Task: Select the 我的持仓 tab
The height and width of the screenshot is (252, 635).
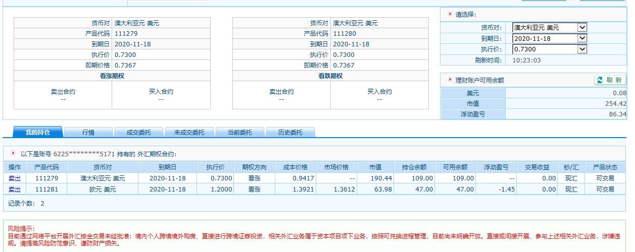Action: click(38, 133)
